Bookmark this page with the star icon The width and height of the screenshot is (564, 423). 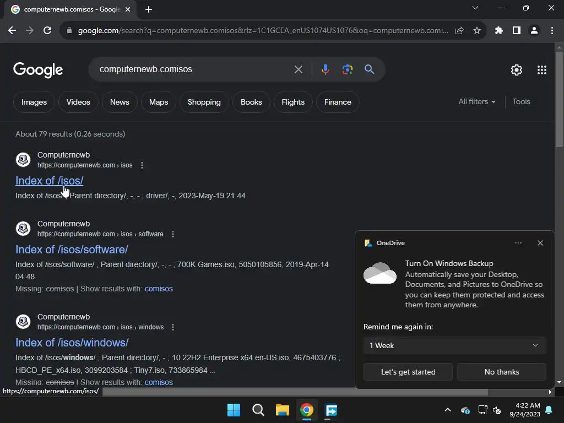click(476, 31)
